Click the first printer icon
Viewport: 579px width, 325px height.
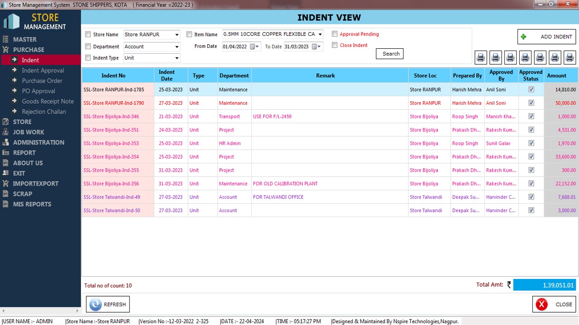pyautogui.click(x=480, y=57)
